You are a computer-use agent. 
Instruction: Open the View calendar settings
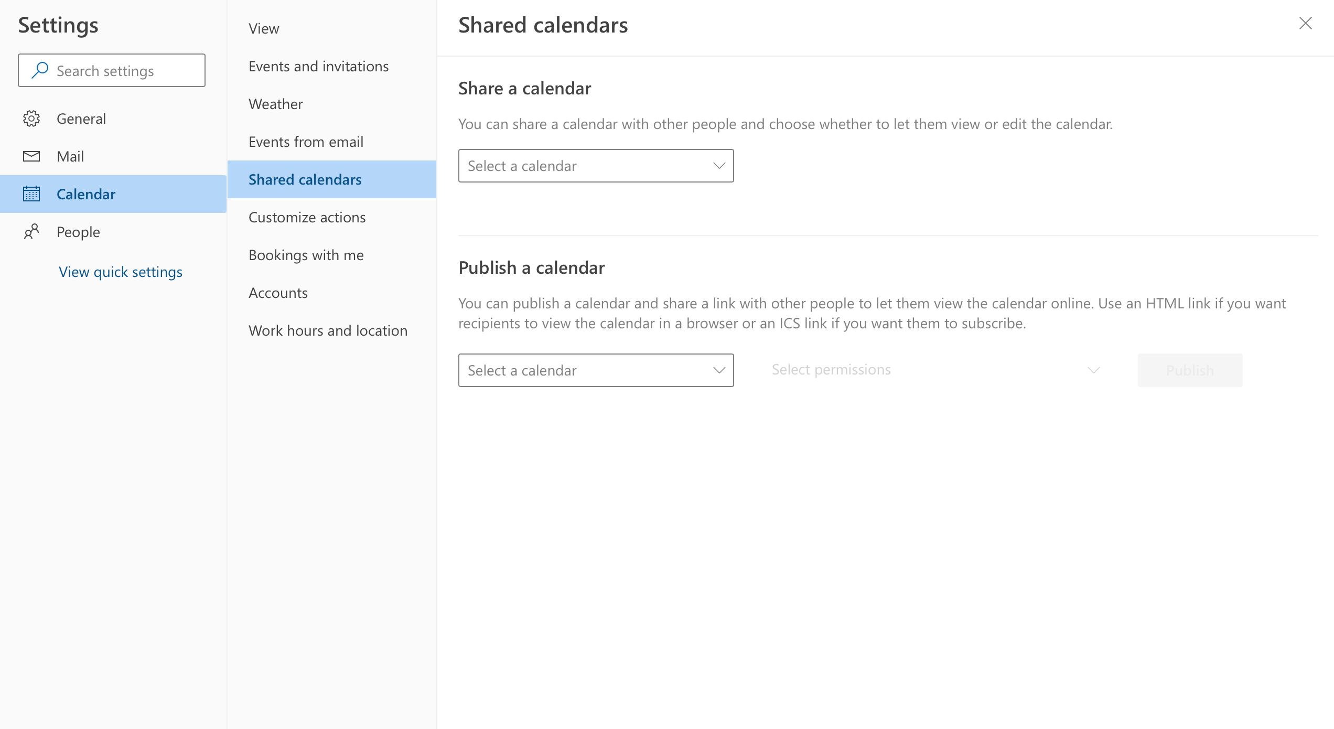click(x=264, y=28)
